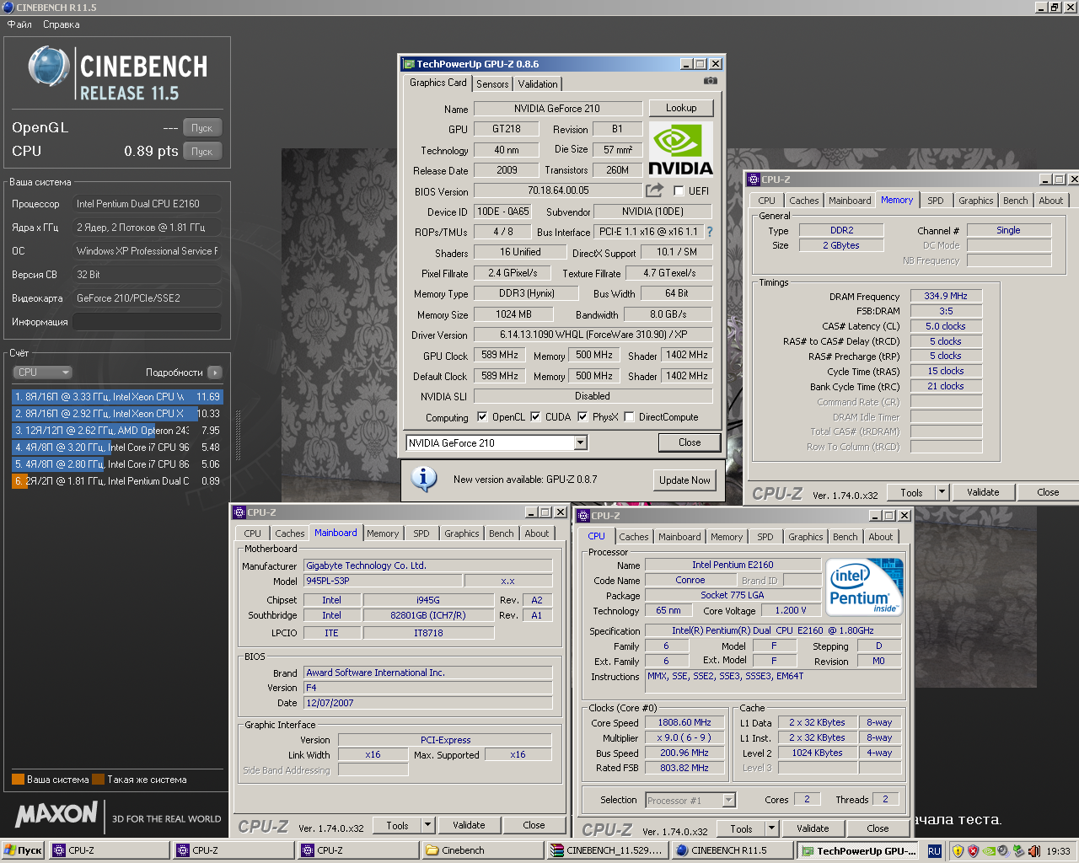The height and width of the screenshot is (863, 1079).
Task: Open the Справка menu
Action: click(62, 24)
